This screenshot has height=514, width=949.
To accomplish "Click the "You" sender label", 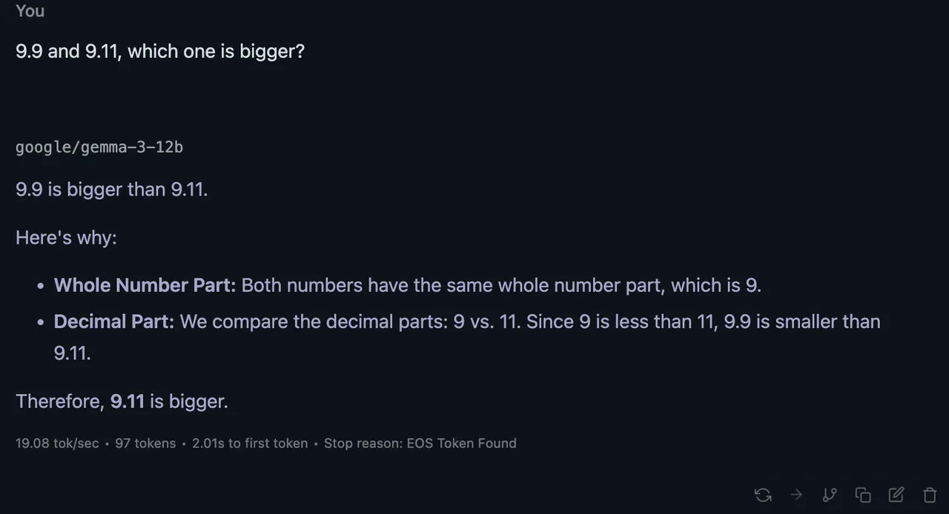I will 30,11.
